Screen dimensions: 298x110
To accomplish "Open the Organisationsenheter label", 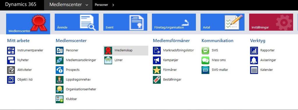I will tap(81, 89).
